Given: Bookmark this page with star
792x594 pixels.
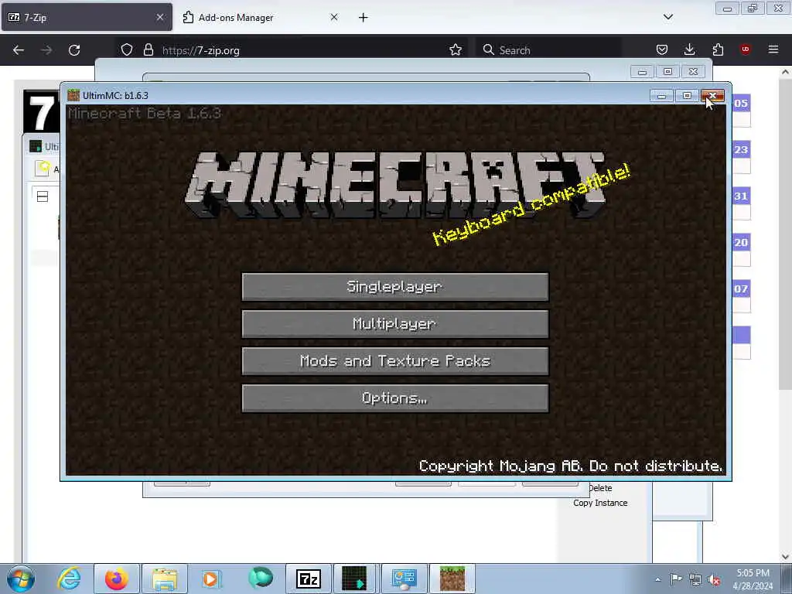Looking at the screenshot, I should click(x=456, y=50).
